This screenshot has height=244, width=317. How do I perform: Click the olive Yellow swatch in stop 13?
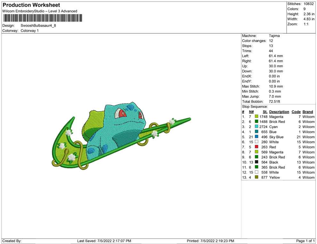(256, 177)
